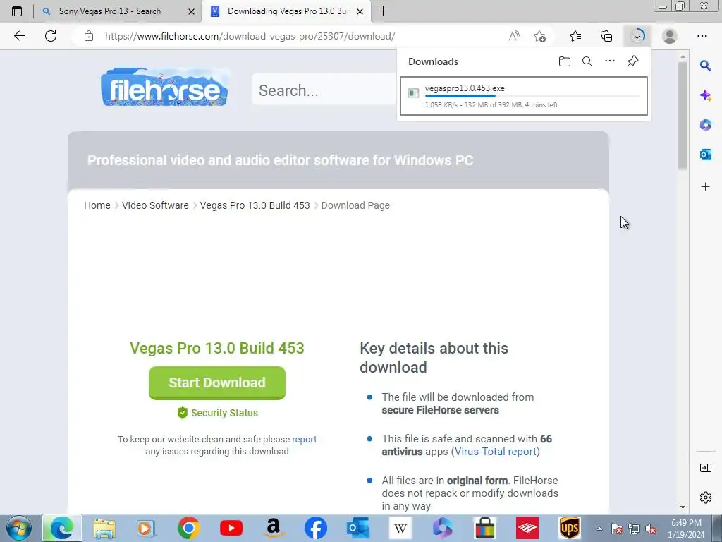
Task: Click the FileHorse Search field
Action: [324, 90]
